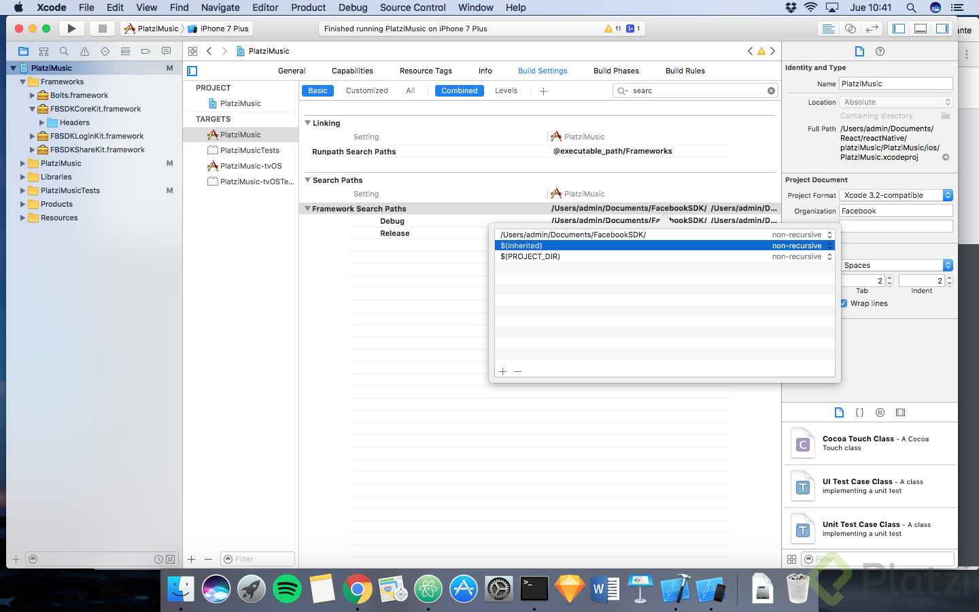Viewport: 979px width, 612px height.
Task: Switch build settings filter to Basic
Action: 317,90
